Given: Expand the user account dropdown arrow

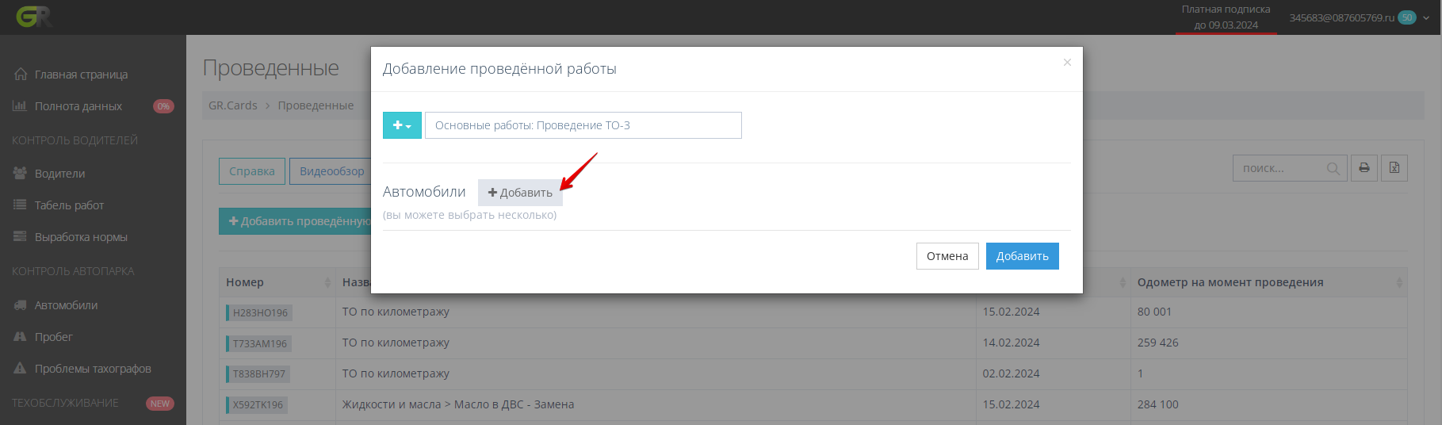Looking at the screenshot, I should pyautogui.click(x=1426, y=18).
